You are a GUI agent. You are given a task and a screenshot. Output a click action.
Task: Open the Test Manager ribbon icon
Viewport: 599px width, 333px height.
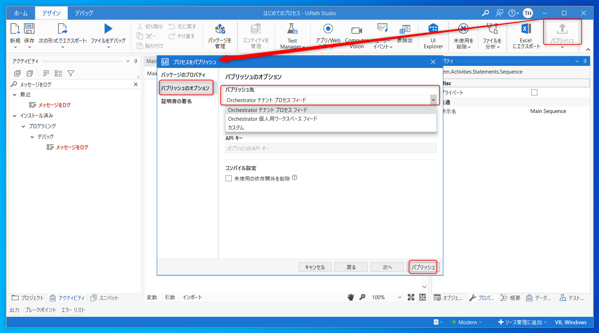[292, 29]
